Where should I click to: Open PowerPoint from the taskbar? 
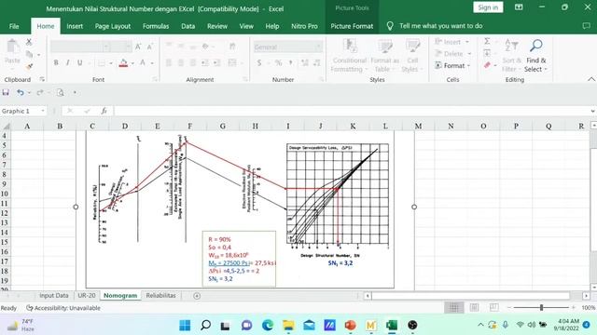click(x=351, y=325)
